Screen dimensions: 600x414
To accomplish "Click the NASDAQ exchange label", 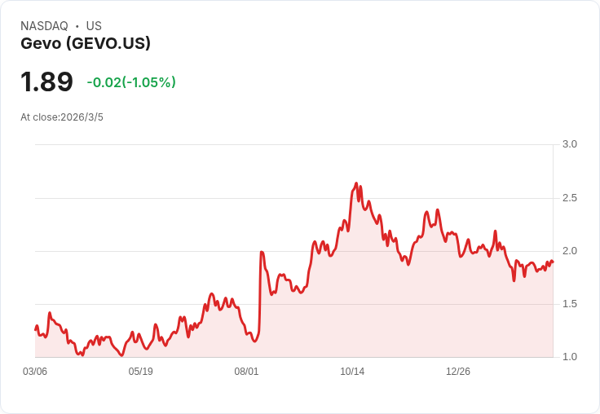I will (44, 26).
